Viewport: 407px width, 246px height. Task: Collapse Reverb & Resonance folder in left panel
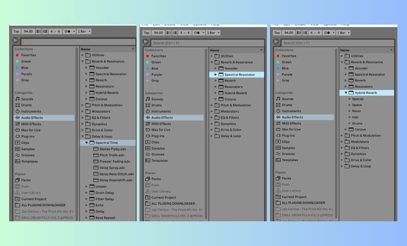pyautogui.click(x=83, y=61)
